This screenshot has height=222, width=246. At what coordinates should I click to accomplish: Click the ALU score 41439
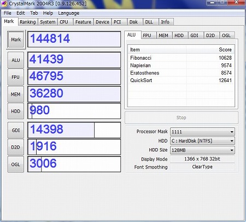(x=46, y=59)
